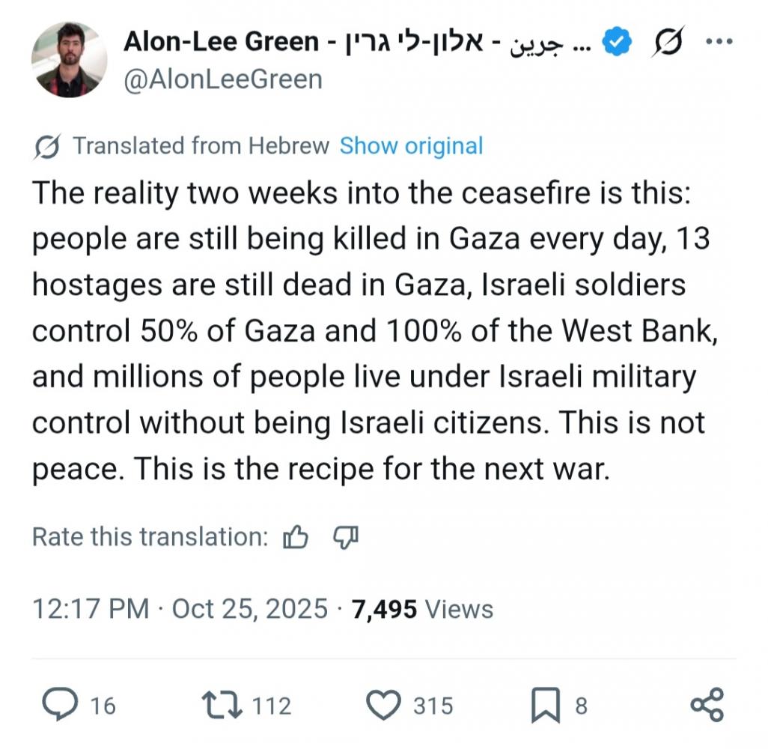Click the Translated from Hebrew label
The width and height of the screenshot is (768, 749).
[201, 146]
